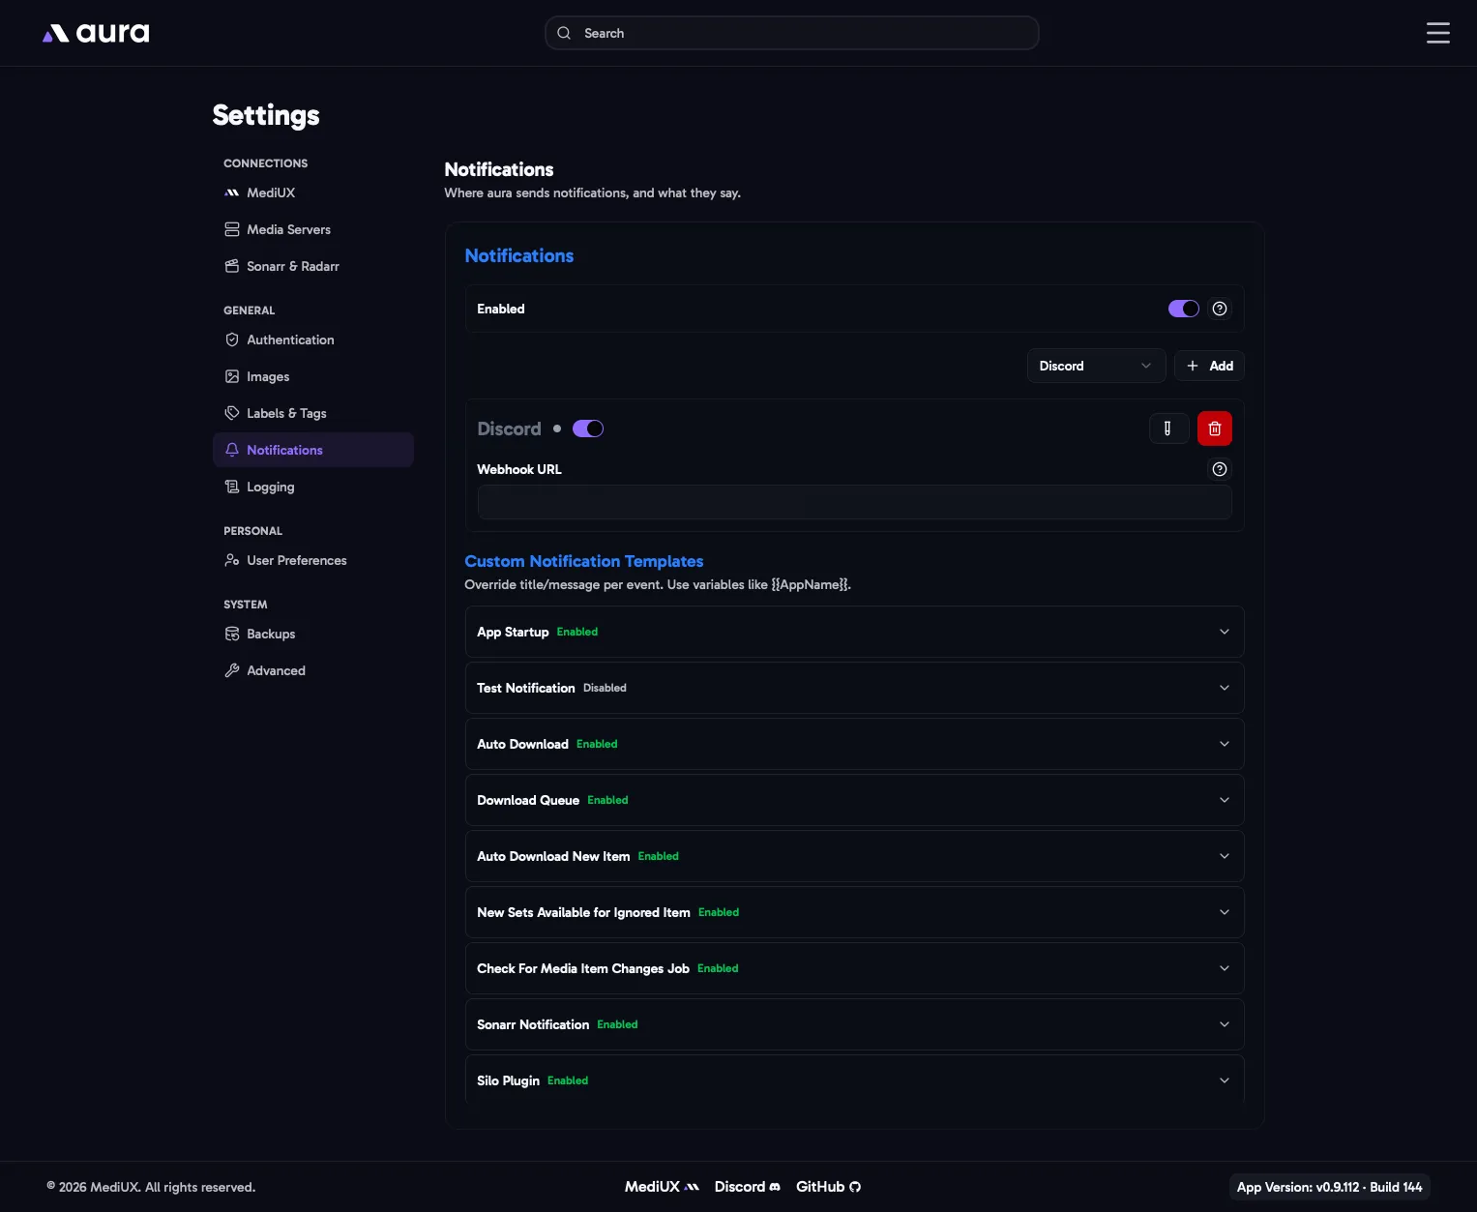Viewport: 1477px width, 1212px height.
Task: Open Authentication settings section
Action: 313,340
